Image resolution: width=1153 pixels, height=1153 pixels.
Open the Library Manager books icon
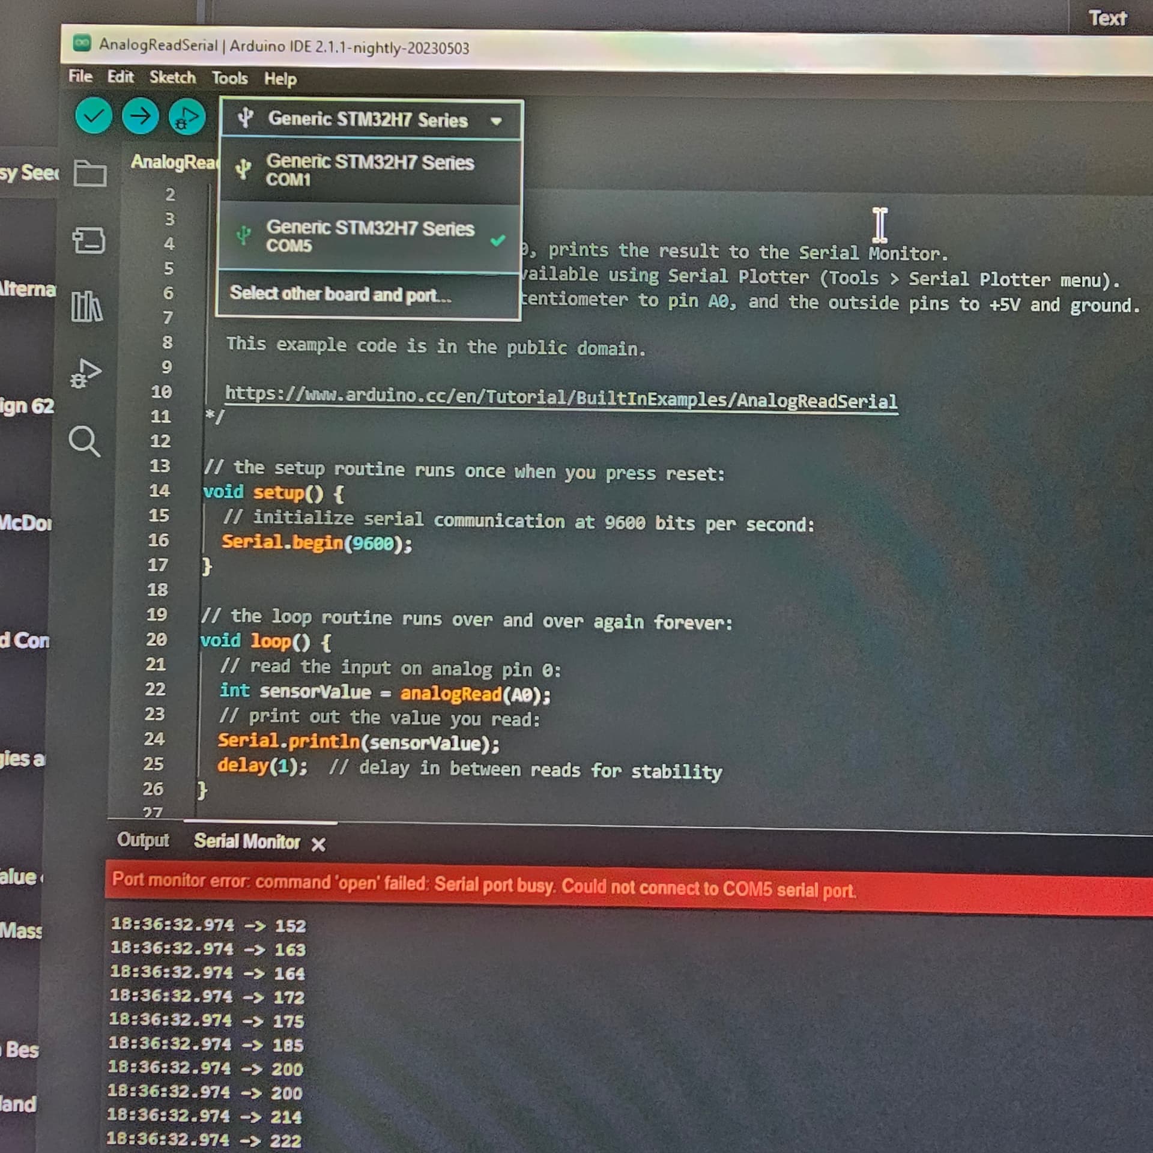pyautogui.click(x=87, y=306)
